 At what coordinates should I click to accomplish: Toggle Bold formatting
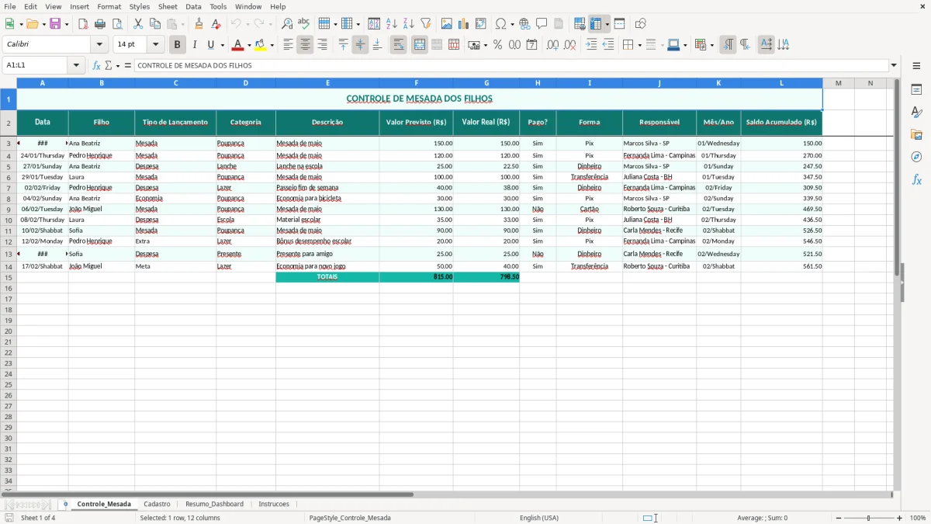178,45
